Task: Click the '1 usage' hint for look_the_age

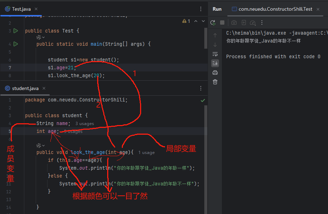Action: click(146, 153)
